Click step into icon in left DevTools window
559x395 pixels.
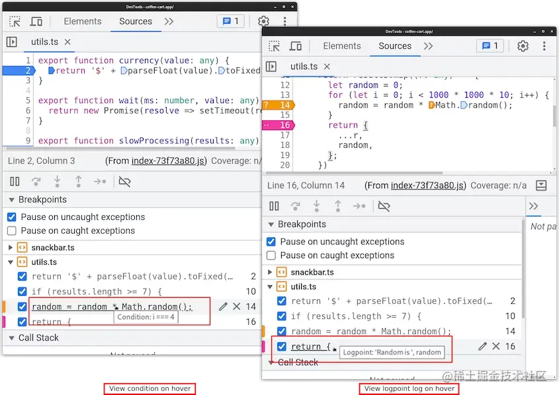click(x=57, y=182)
